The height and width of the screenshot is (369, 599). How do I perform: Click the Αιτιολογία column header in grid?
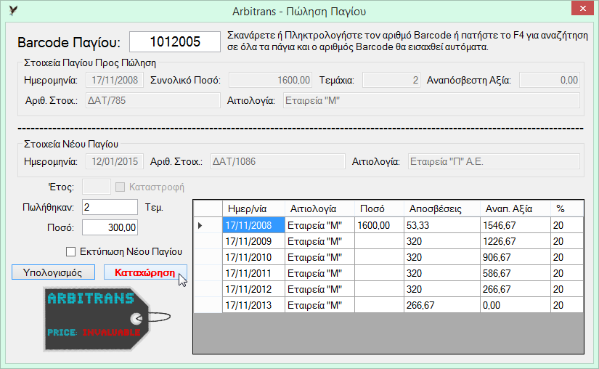pyautogui.click(x=319, y=209)
